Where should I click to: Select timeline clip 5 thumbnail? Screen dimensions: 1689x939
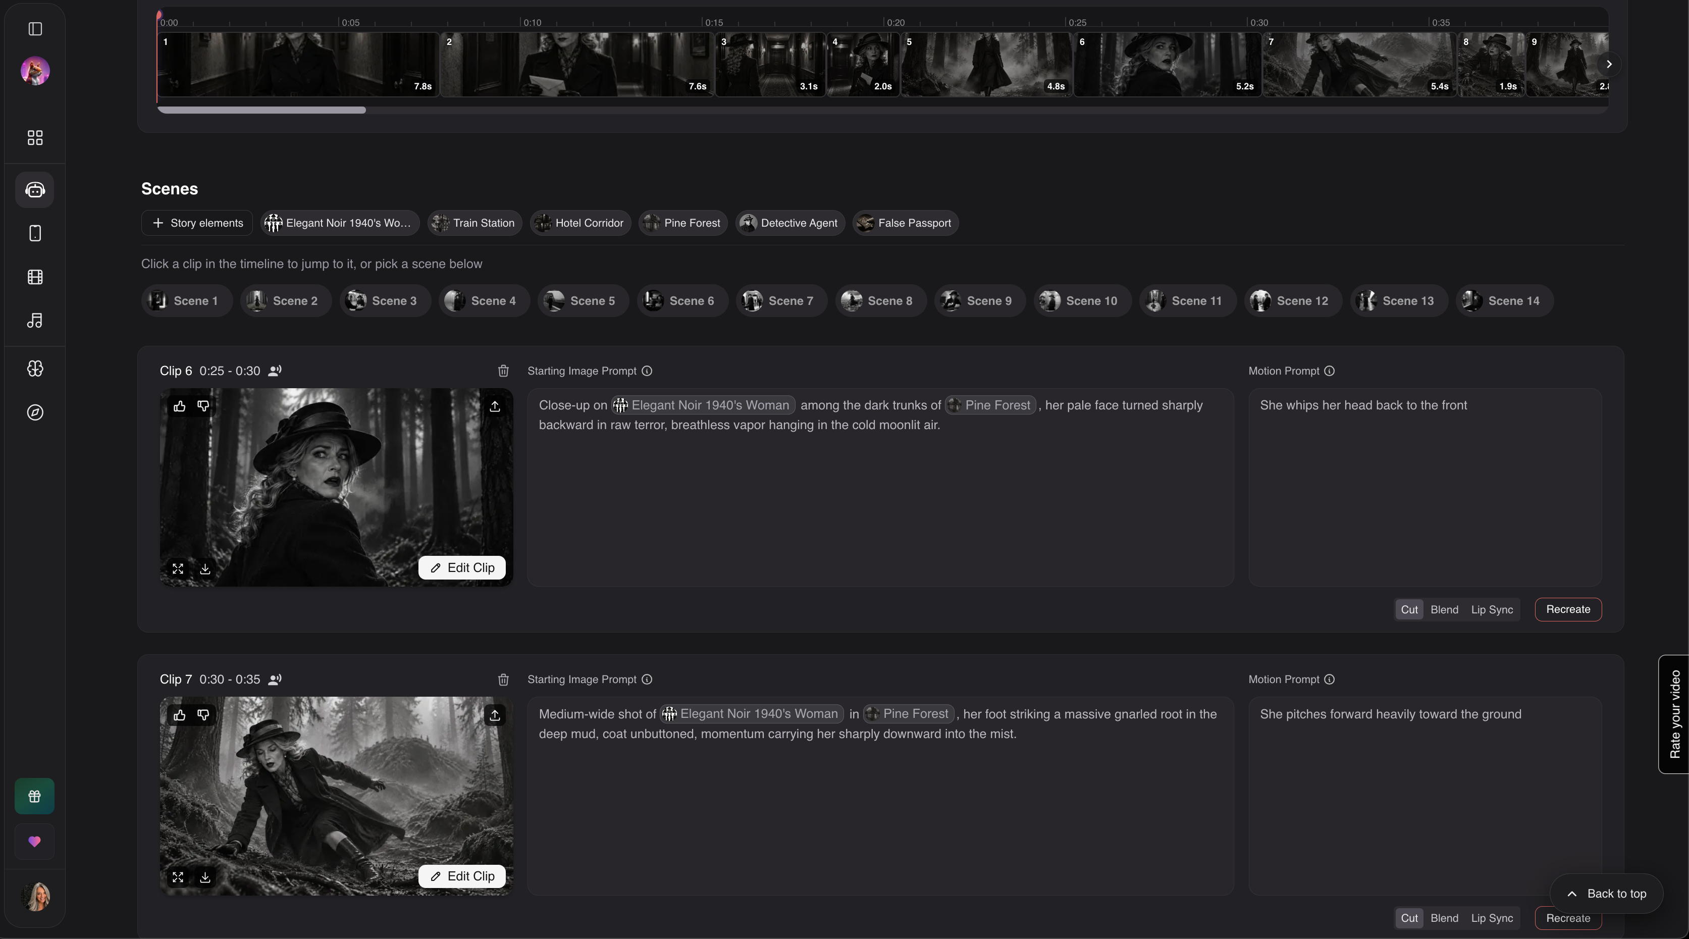pos(987,64)
